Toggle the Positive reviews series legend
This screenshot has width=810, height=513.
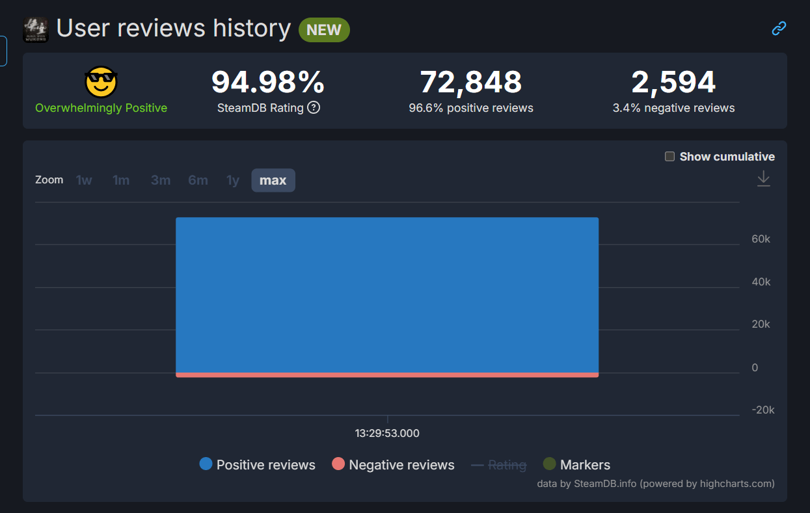coord(265,465)
